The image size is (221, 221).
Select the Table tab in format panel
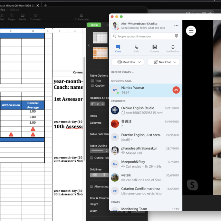(x=94, y=25)
